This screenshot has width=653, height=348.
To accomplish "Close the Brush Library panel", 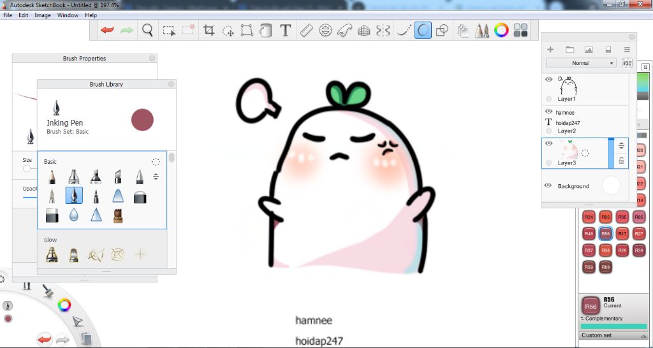I will tap(171, 84).
